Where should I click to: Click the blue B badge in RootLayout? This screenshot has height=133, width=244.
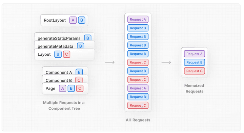(x=82, y=20)
